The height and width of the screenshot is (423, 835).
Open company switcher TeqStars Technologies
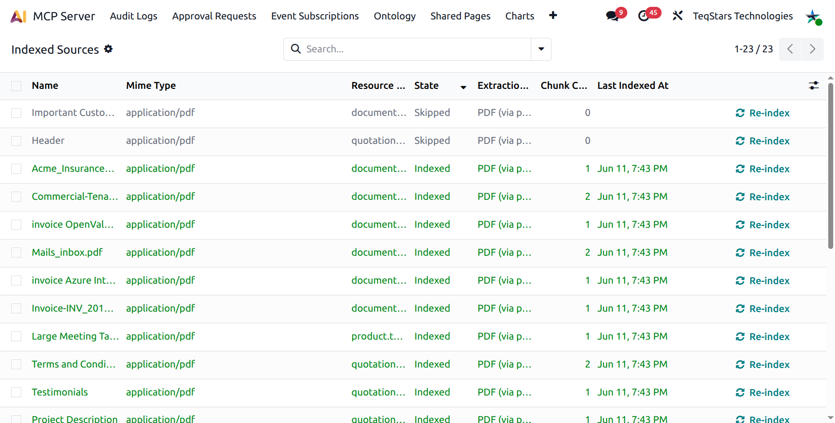tap(743, 16)
